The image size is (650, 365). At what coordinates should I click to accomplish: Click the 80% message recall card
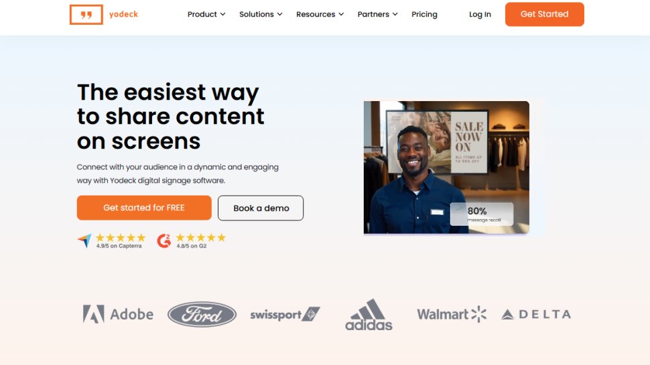[482, 214]
